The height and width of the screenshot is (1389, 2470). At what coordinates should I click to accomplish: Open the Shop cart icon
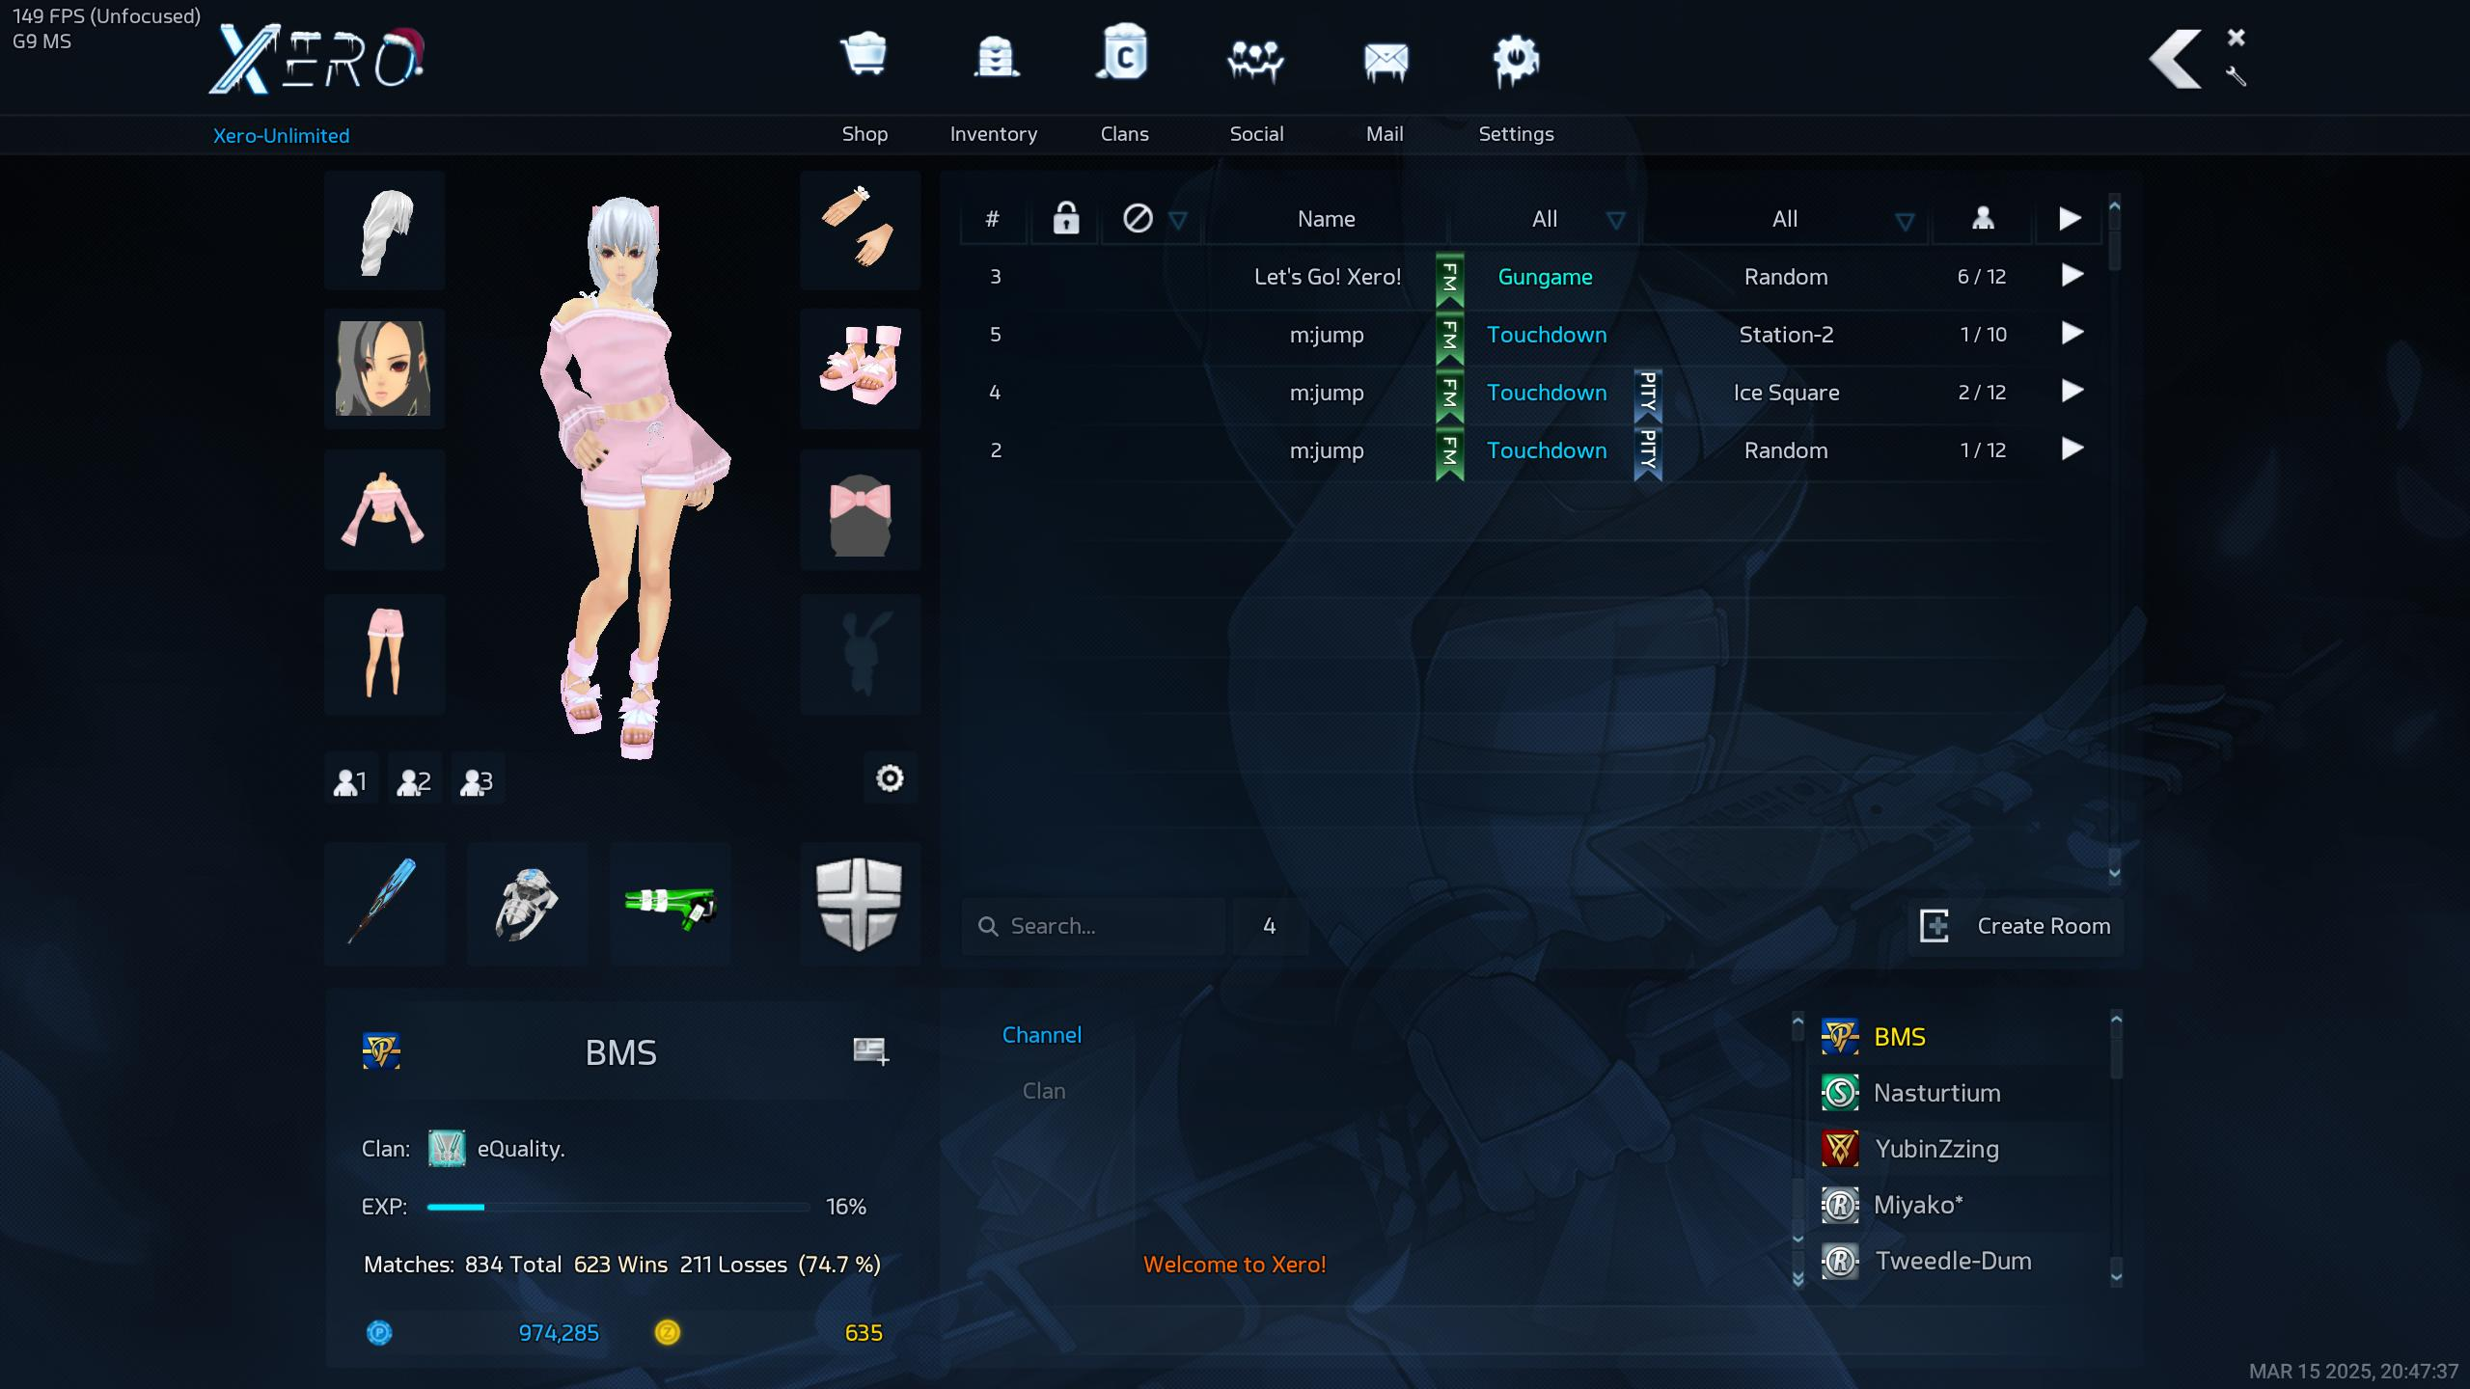point(864,56)
